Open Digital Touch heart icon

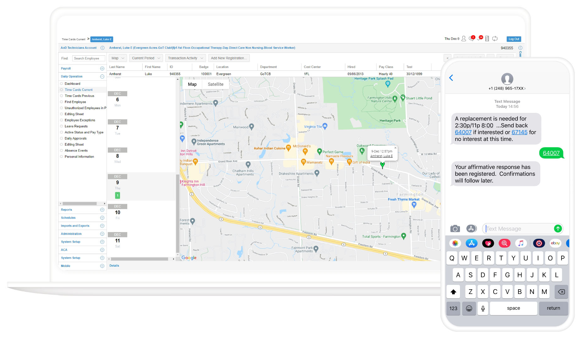point(488,243)
